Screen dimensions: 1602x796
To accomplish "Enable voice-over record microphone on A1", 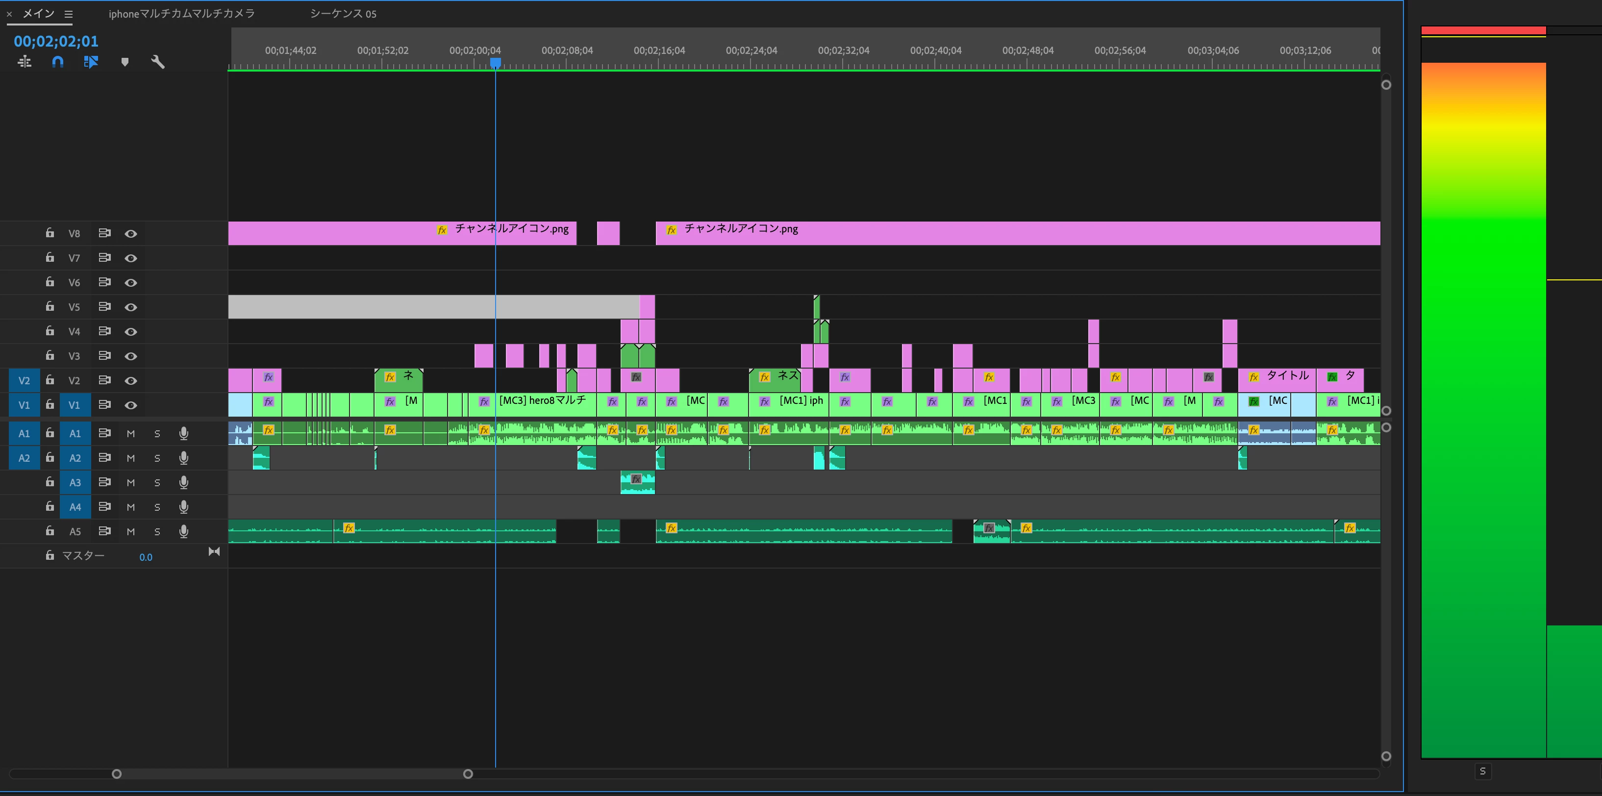I will click(183, 433).
